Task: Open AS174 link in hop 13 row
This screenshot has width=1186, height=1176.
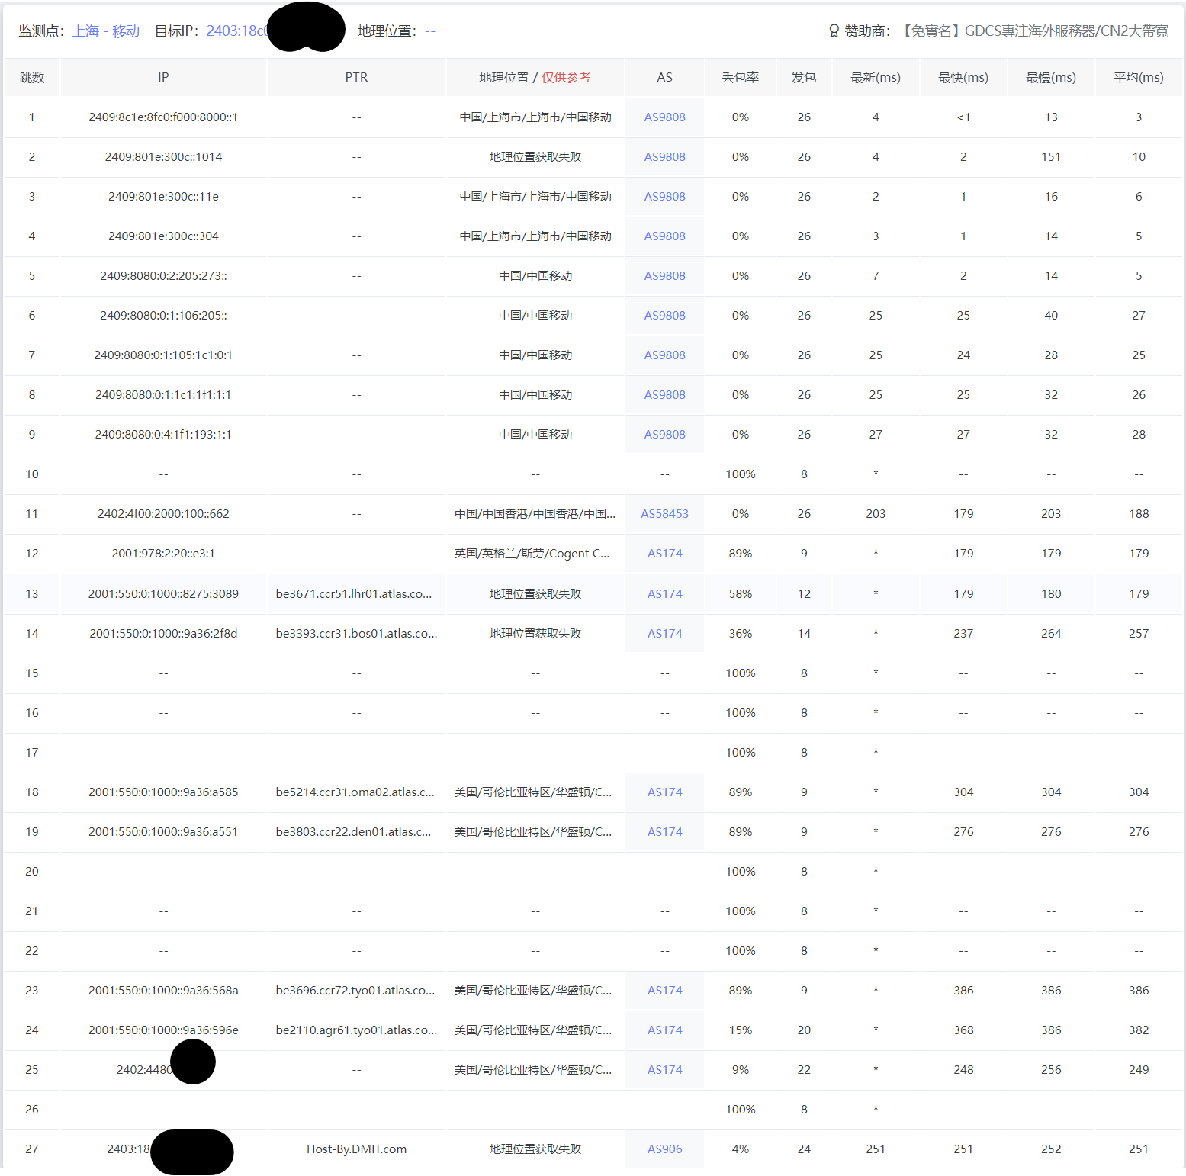Action: click(x=664, y=594)
